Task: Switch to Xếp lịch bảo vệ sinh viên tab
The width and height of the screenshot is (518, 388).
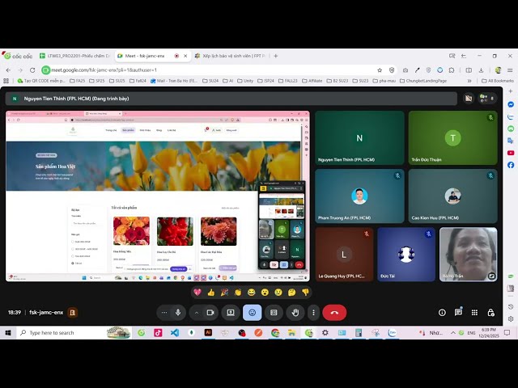Action: [x=230, y=56]
